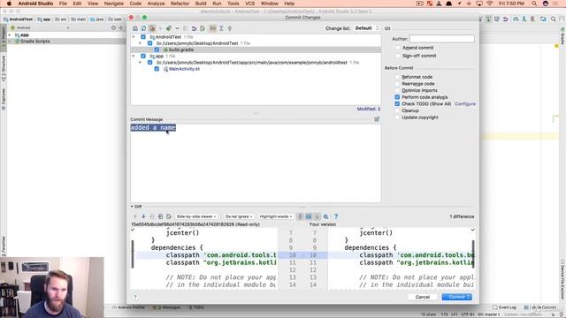
Task: Click 'Modified: 2' label
Action: (x=369, y=109)
